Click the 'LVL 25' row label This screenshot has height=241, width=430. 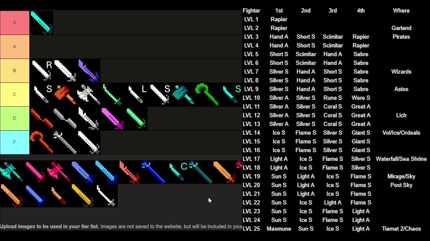click(251, 229)
